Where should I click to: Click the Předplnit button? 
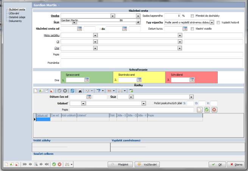pos(120,165)
